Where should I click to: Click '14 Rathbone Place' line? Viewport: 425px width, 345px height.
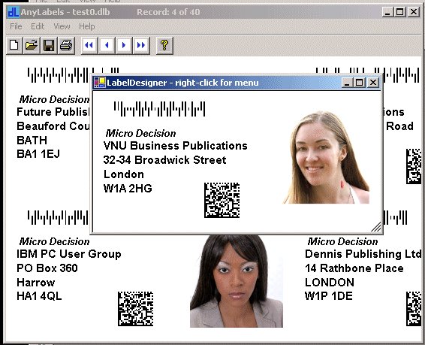[x=354, y=268]
